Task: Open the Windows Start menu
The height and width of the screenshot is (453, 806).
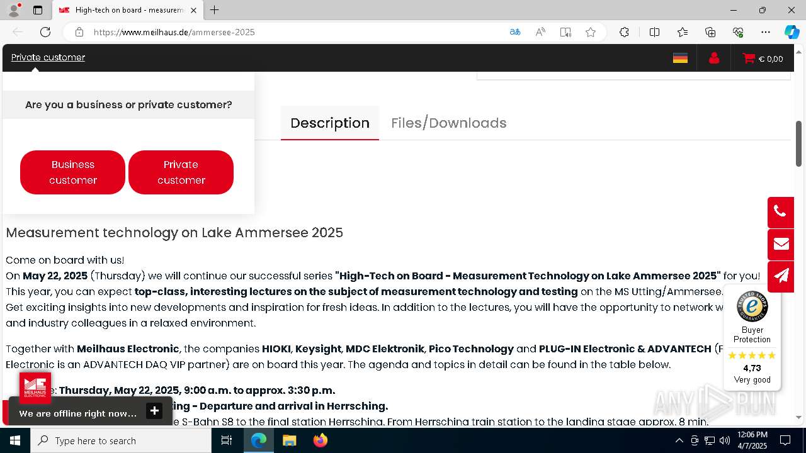Action: (x=15, y=440)
